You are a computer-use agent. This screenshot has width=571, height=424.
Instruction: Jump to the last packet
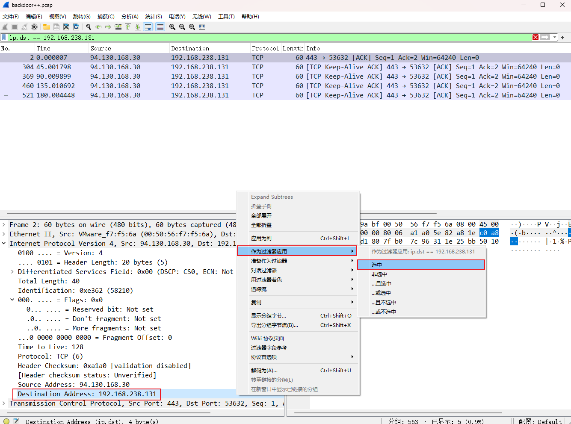[x=138, y=26]
